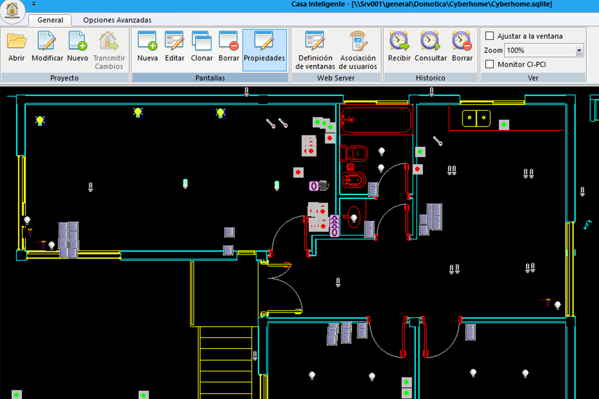Image resolution: width=599 pixels, height=399 pixels.
Task: Click the home application menu button
Action: (x=12, y=10)
